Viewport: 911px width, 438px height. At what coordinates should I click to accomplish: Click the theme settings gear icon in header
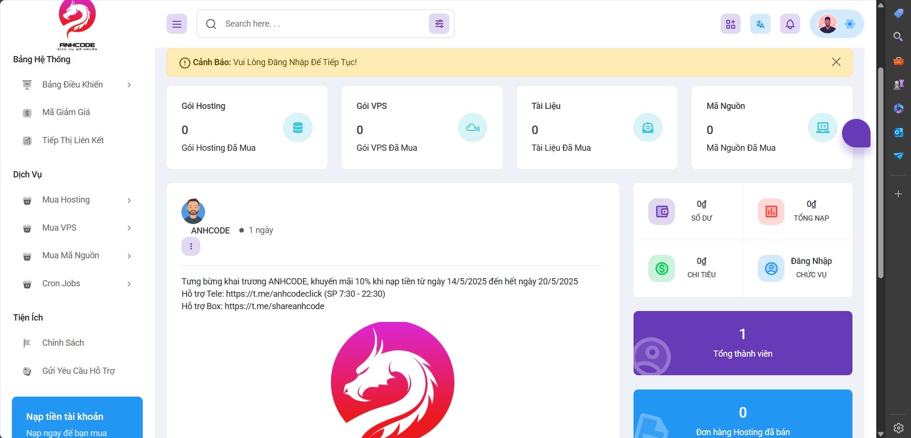(x=850, y=24)
